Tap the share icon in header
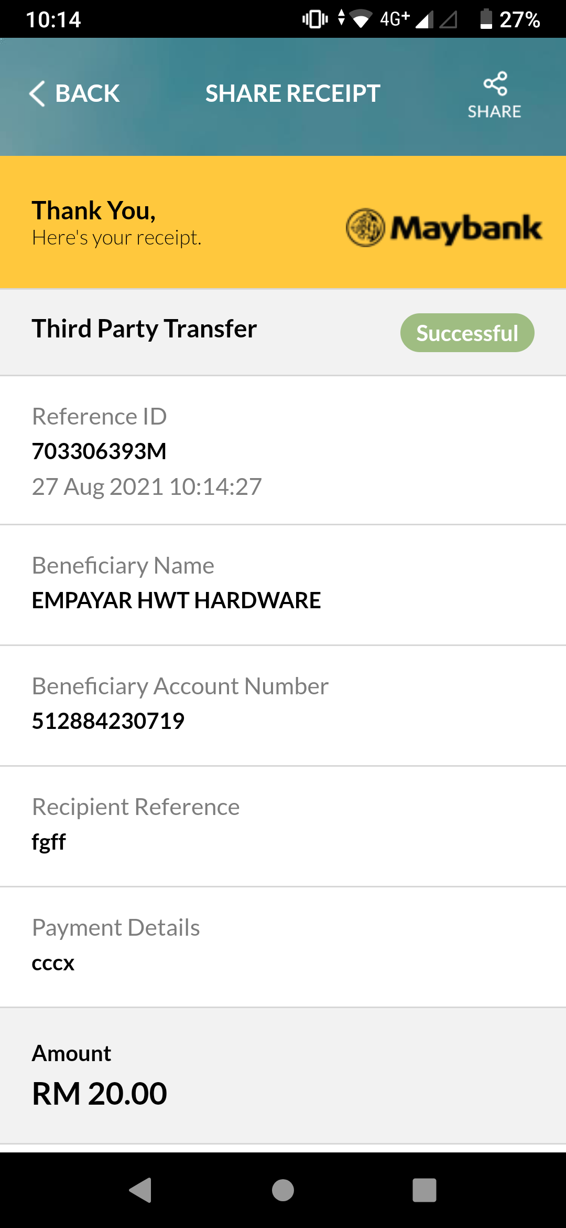This screenshot has width=566, height=1228. click(495, 83)
